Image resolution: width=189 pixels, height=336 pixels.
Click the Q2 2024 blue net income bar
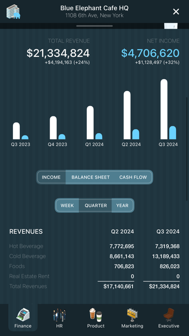click(135, 134)
